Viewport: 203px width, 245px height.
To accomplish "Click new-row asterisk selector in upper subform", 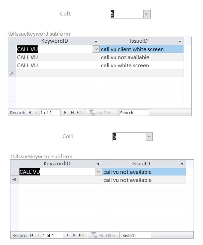I will (12, 73).
